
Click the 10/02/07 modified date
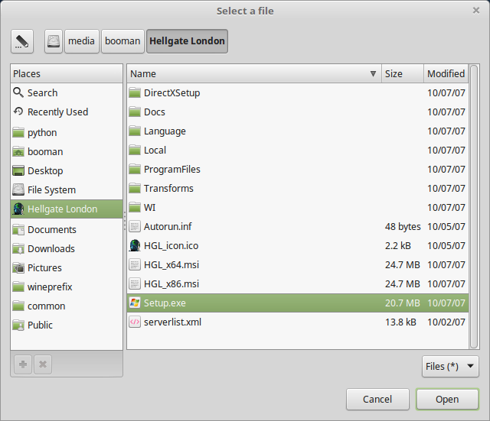[446, 322]
